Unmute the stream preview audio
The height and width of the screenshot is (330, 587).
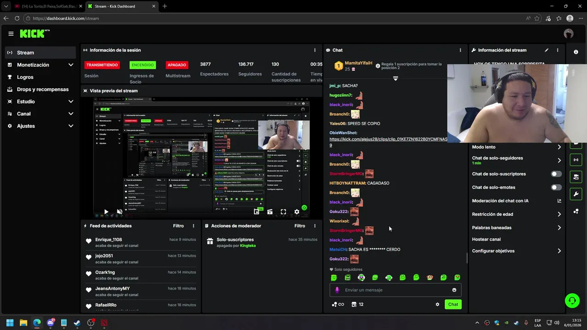click(119, 212)
